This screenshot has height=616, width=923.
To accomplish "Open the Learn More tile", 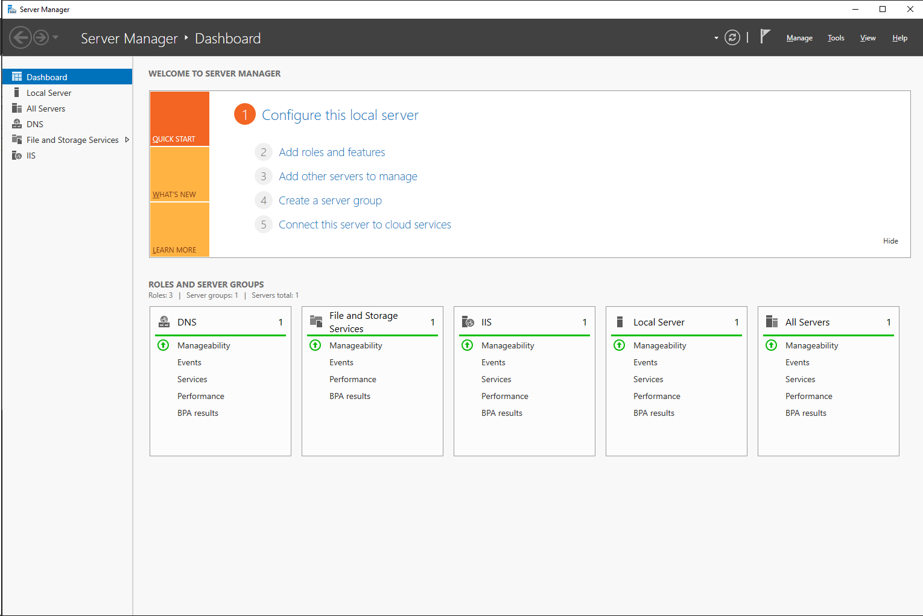I will pyautogui.click(x=179, y=230).
